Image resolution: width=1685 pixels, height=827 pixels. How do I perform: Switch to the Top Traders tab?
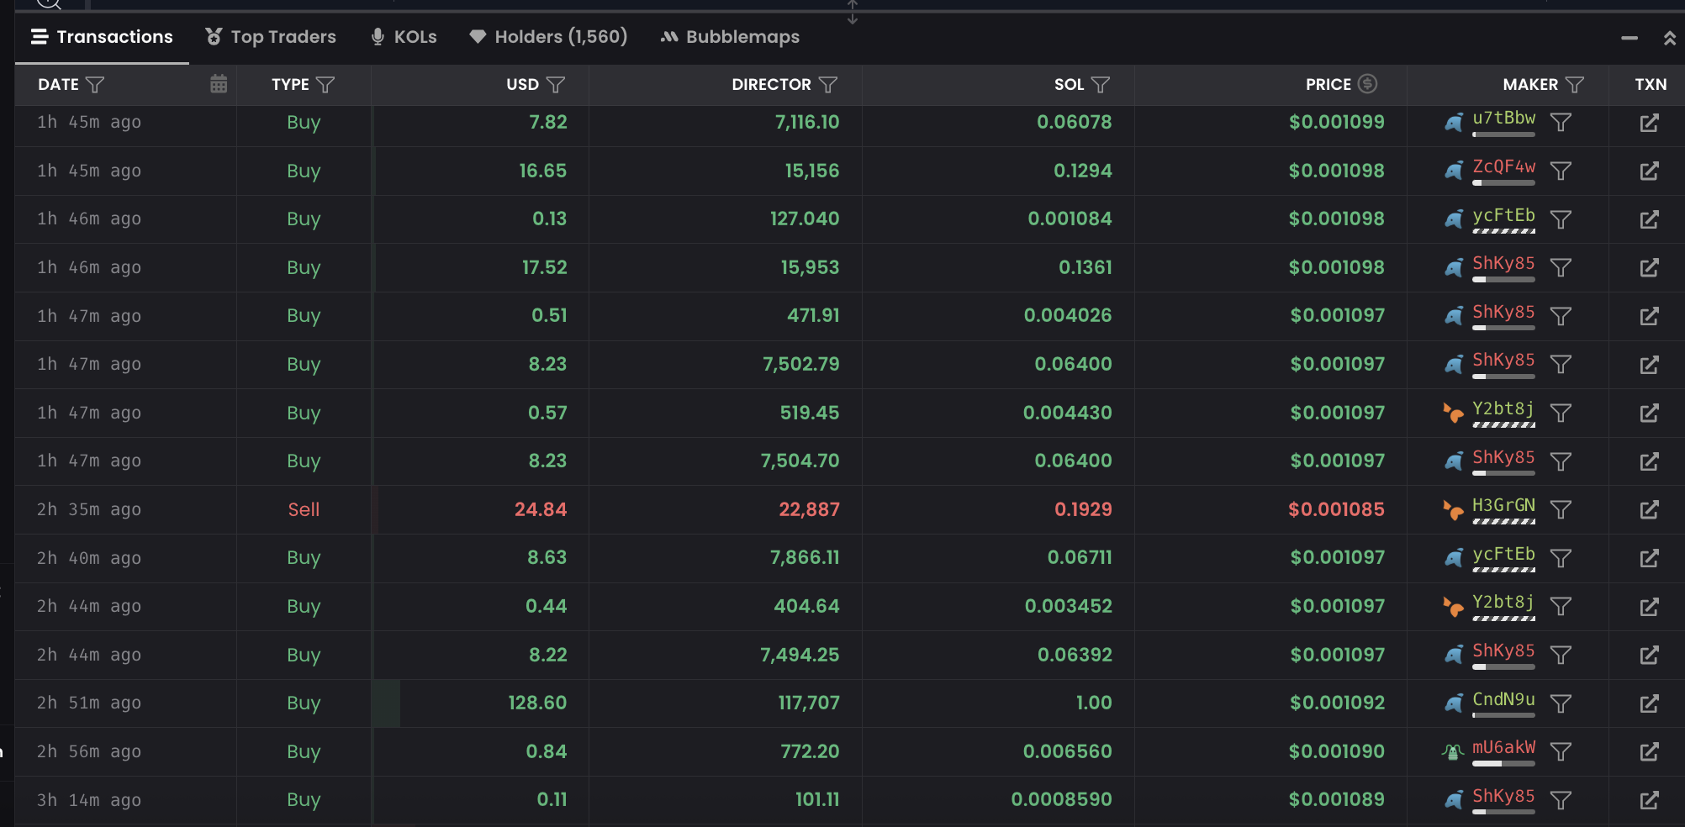pos(271,37)
